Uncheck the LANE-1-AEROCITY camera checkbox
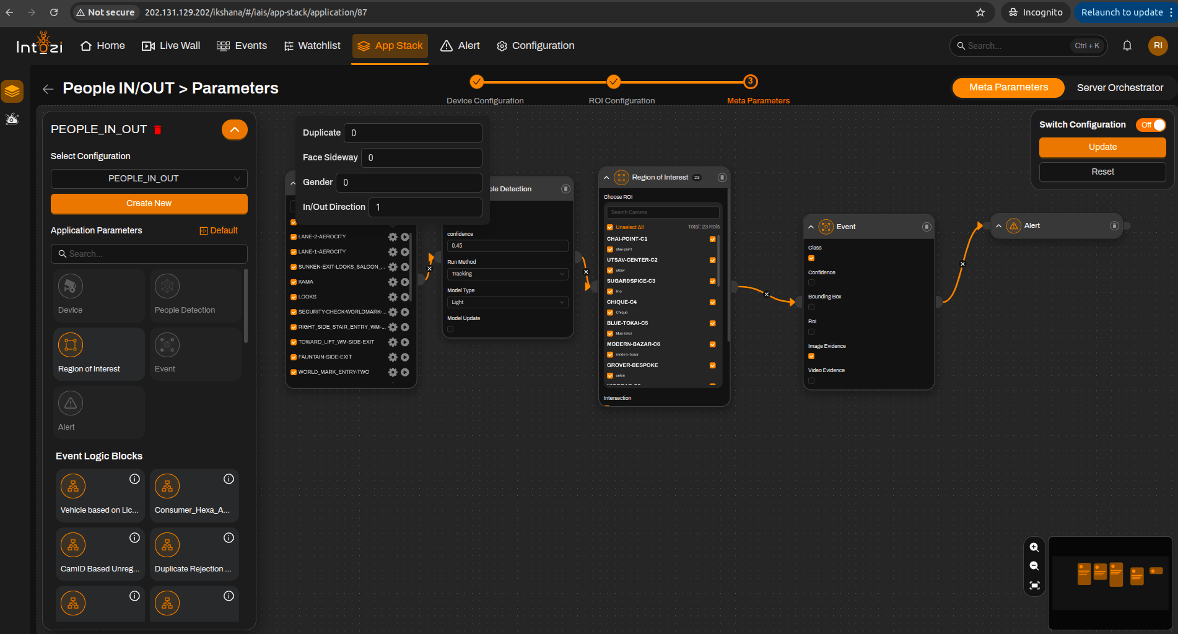Image resolution: width=1178 pixels, height=634 pixels. coord(294,252)
